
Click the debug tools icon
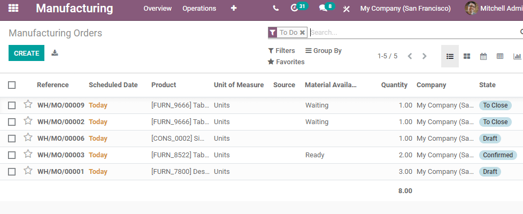click(347, 9)
